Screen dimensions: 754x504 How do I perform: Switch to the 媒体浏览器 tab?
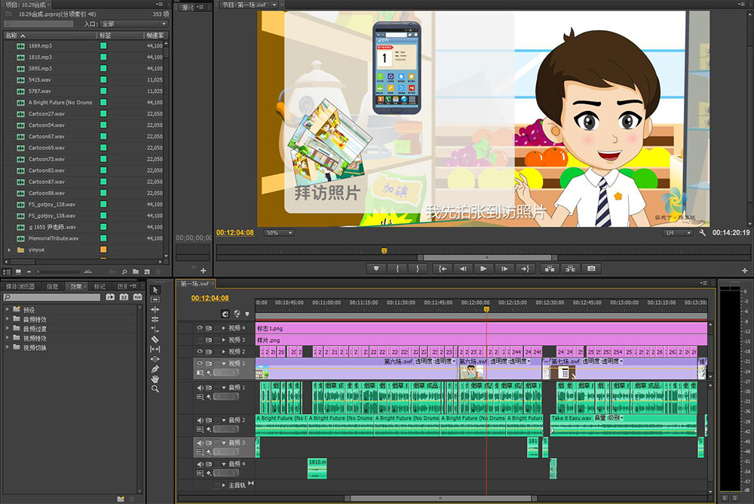(20, 287)
